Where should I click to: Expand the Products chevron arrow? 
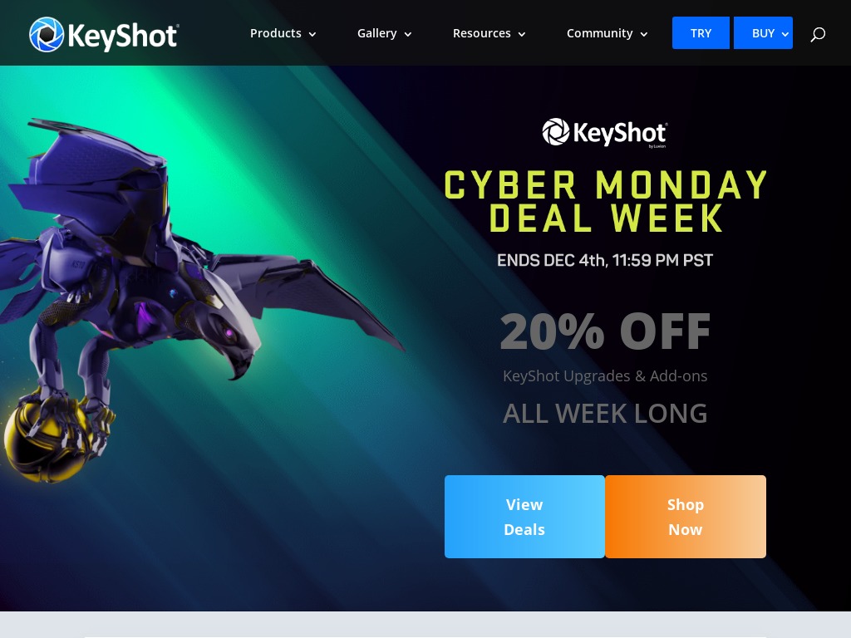[x=312, y=34]
